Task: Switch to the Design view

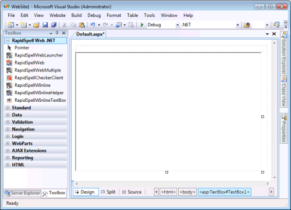Action: point(86,192)
